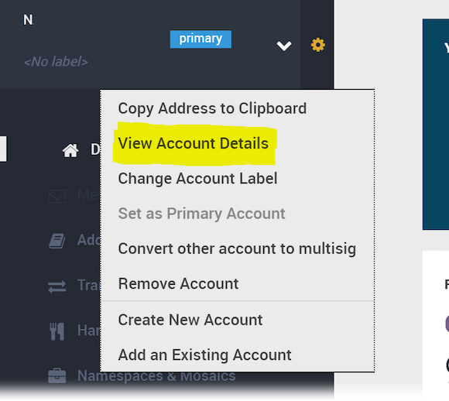Choose View Account Details menu entry
The image size is (449, 401).
pyautogui.click(x=194, y=143)
